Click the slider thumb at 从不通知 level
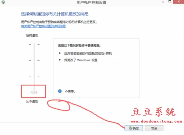 pyautogui.click(x=34, y=92)
